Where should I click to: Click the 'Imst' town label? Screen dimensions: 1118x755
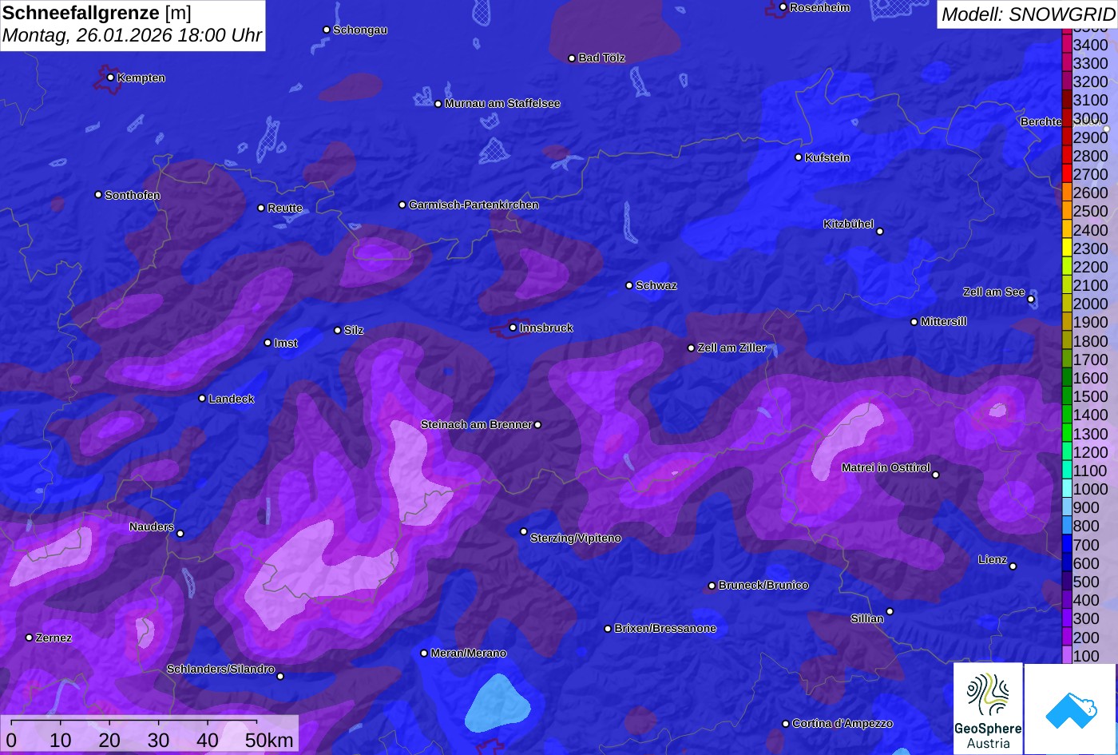pyautogui.click(x=286, y=343)
